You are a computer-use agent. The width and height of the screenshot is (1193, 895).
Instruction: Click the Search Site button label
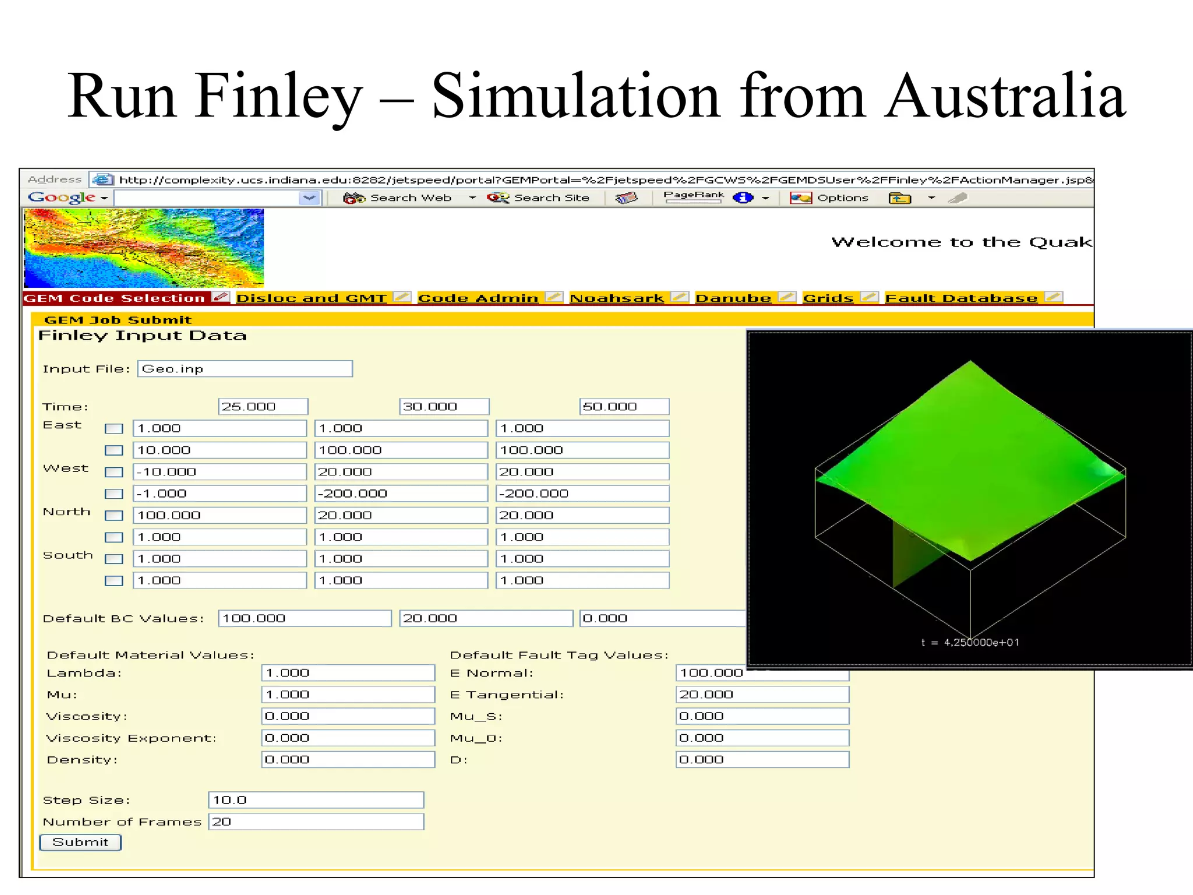[552, 198]
